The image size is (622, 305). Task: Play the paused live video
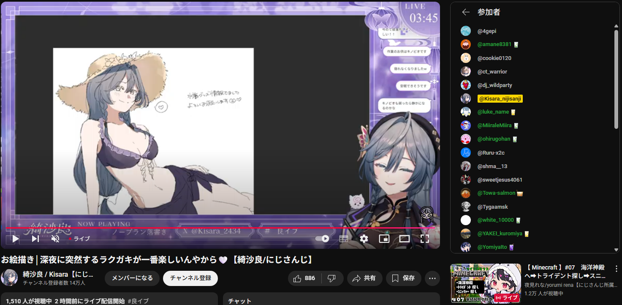pos(15,239)
